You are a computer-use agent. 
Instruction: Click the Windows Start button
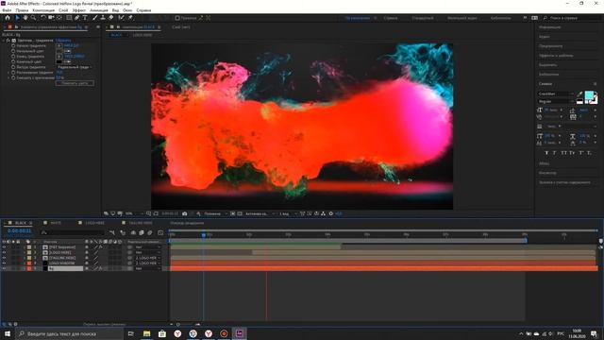pos(8,333)
